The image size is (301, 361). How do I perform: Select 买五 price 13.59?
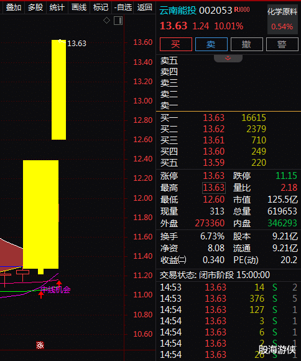pos(213,163)
